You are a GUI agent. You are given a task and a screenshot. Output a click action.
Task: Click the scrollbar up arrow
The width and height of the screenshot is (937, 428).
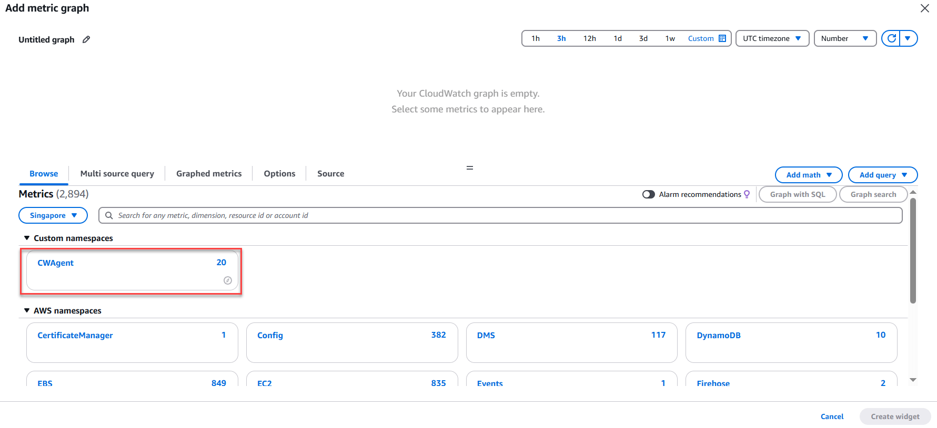[913, 192]
